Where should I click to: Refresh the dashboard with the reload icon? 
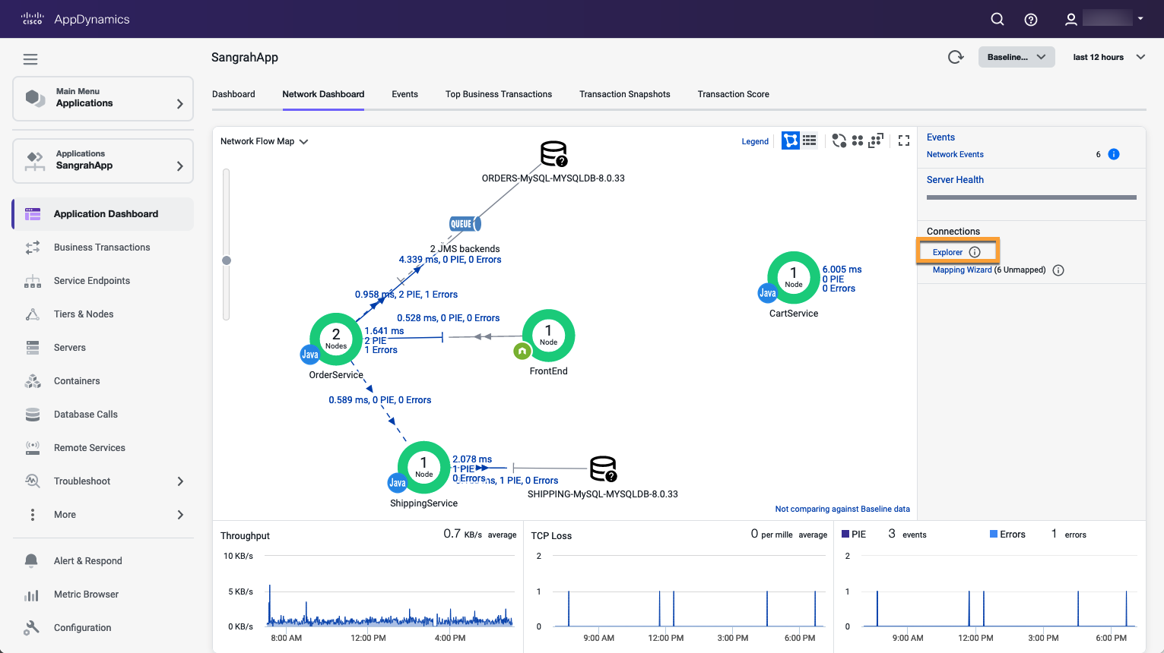click(x=956, y=57)
